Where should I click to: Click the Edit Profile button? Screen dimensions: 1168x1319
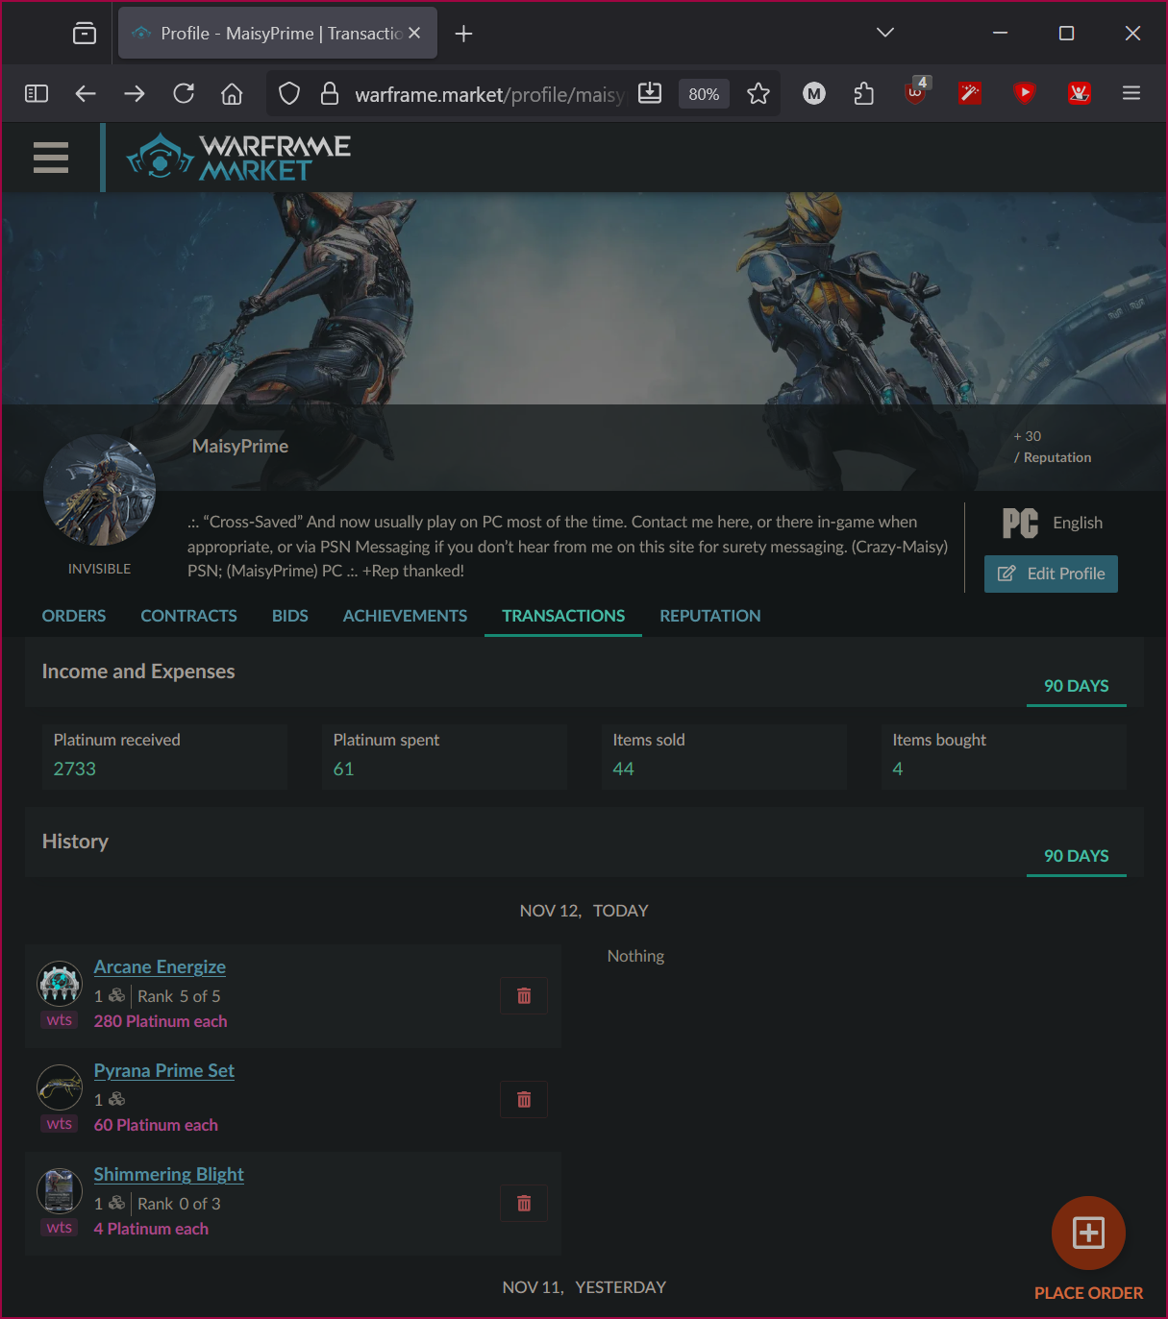pos(1050,574)
